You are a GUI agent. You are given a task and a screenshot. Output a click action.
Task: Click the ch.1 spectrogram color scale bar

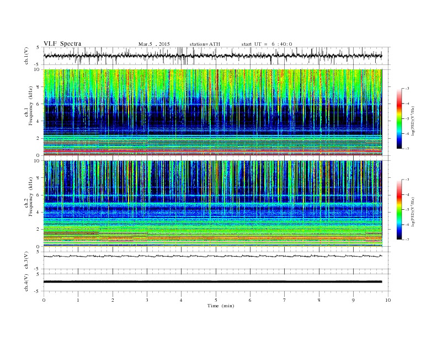[x=399, y=119]
